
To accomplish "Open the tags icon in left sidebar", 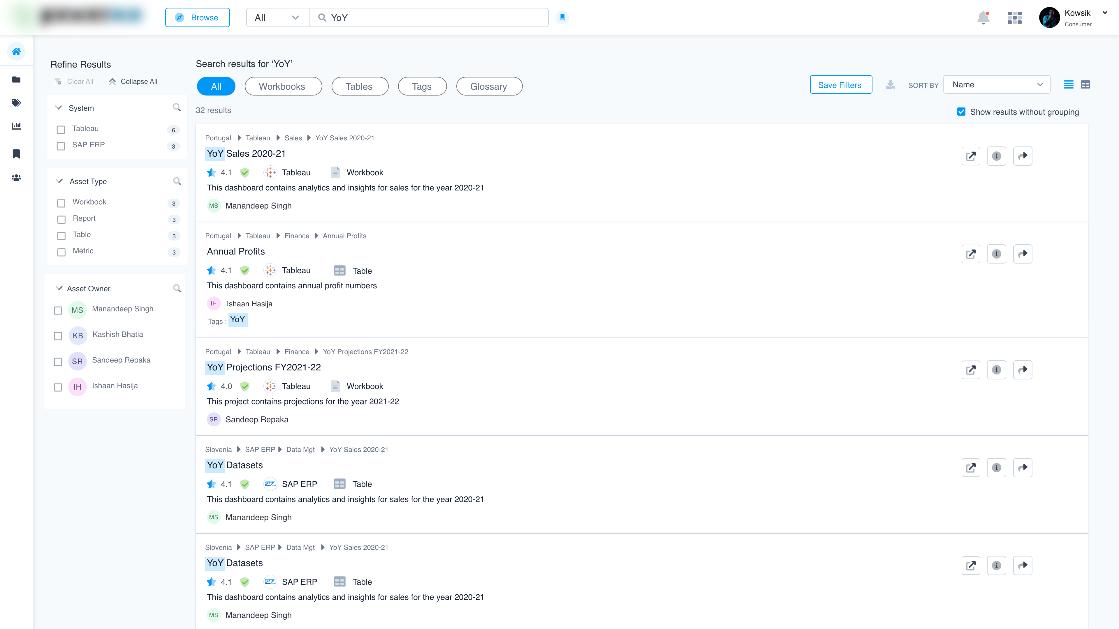I will pyautogui.click(x=16, y=103).
